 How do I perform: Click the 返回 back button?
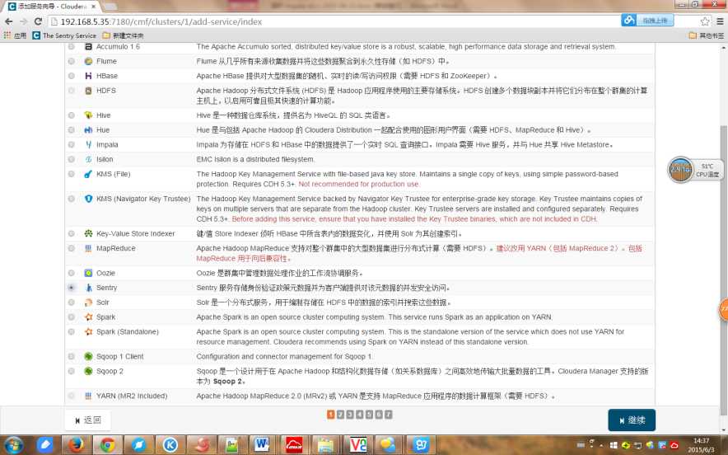pyautogui.click(x=88, y=420)
